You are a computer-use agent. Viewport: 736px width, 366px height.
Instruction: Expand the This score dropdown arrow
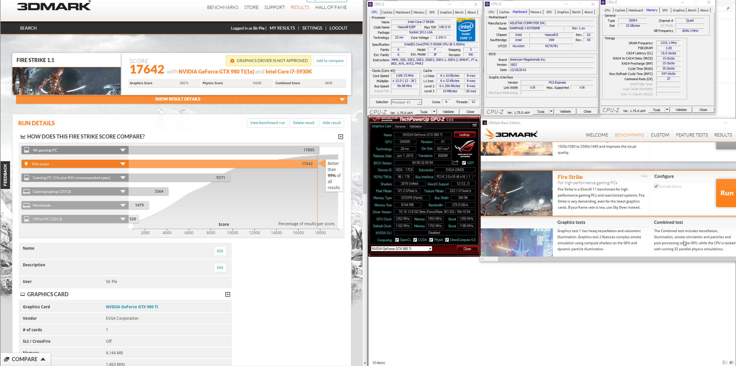click(x=123, y=164)
